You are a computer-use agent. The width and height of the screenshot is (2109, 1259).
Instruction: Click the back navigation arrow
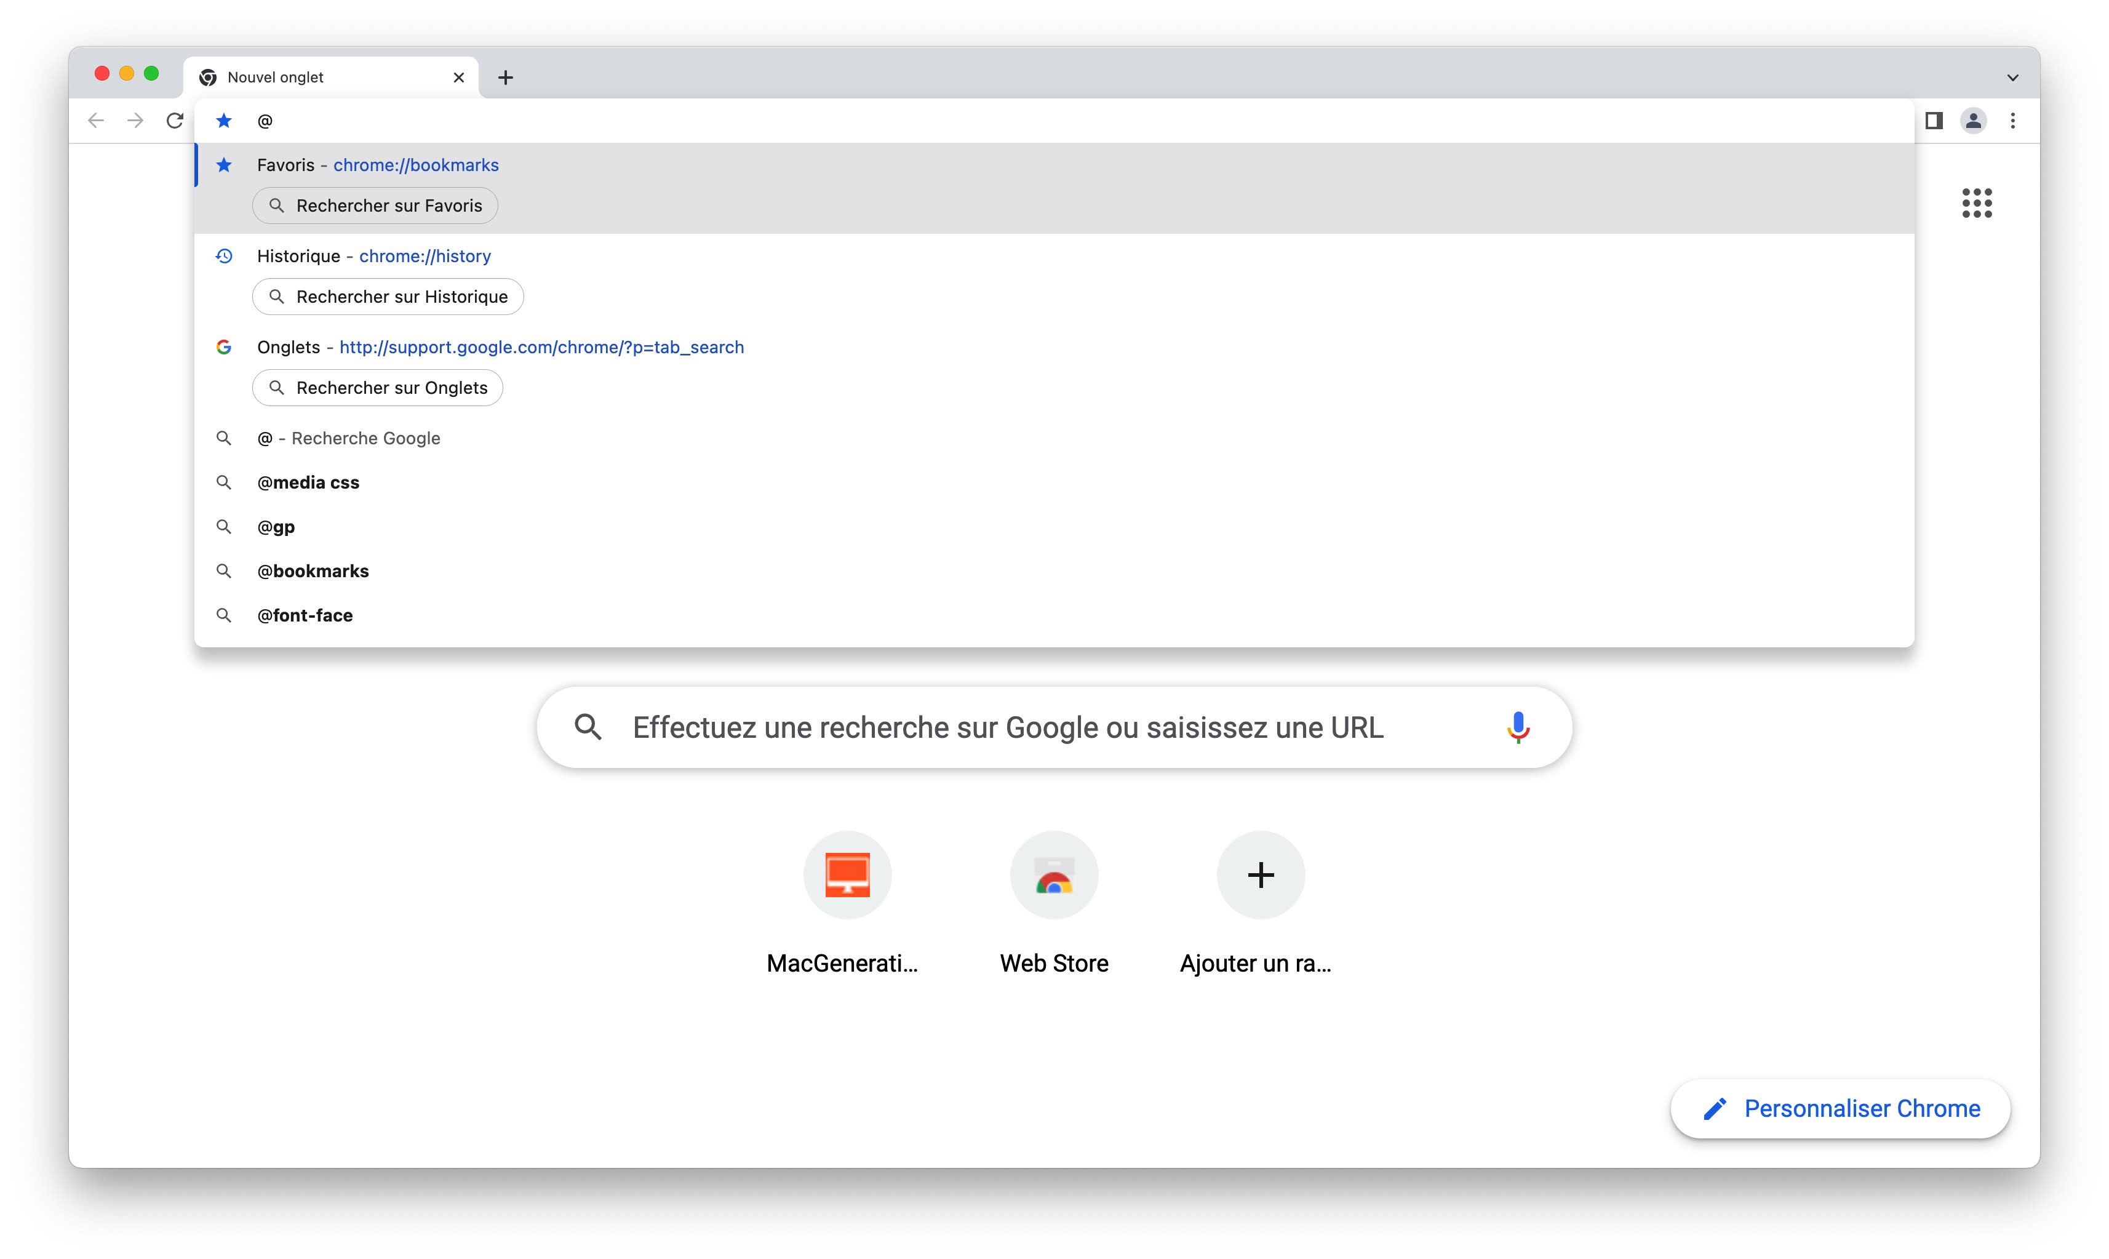point(96,119)
